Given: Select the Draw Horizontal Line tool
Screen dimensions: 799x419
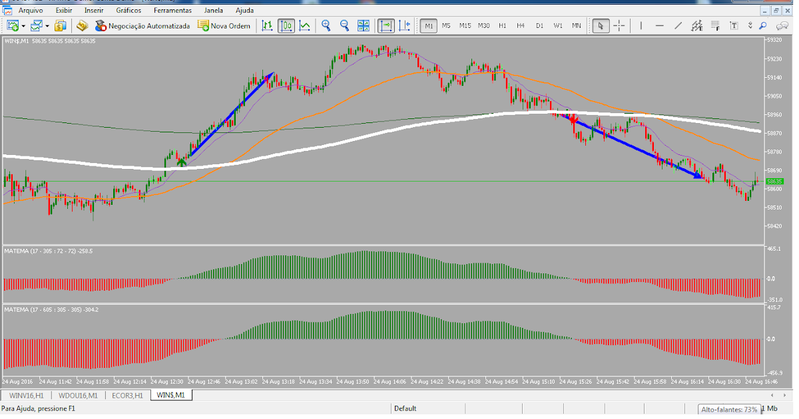Looking at the screenshot, I should 660,25.
